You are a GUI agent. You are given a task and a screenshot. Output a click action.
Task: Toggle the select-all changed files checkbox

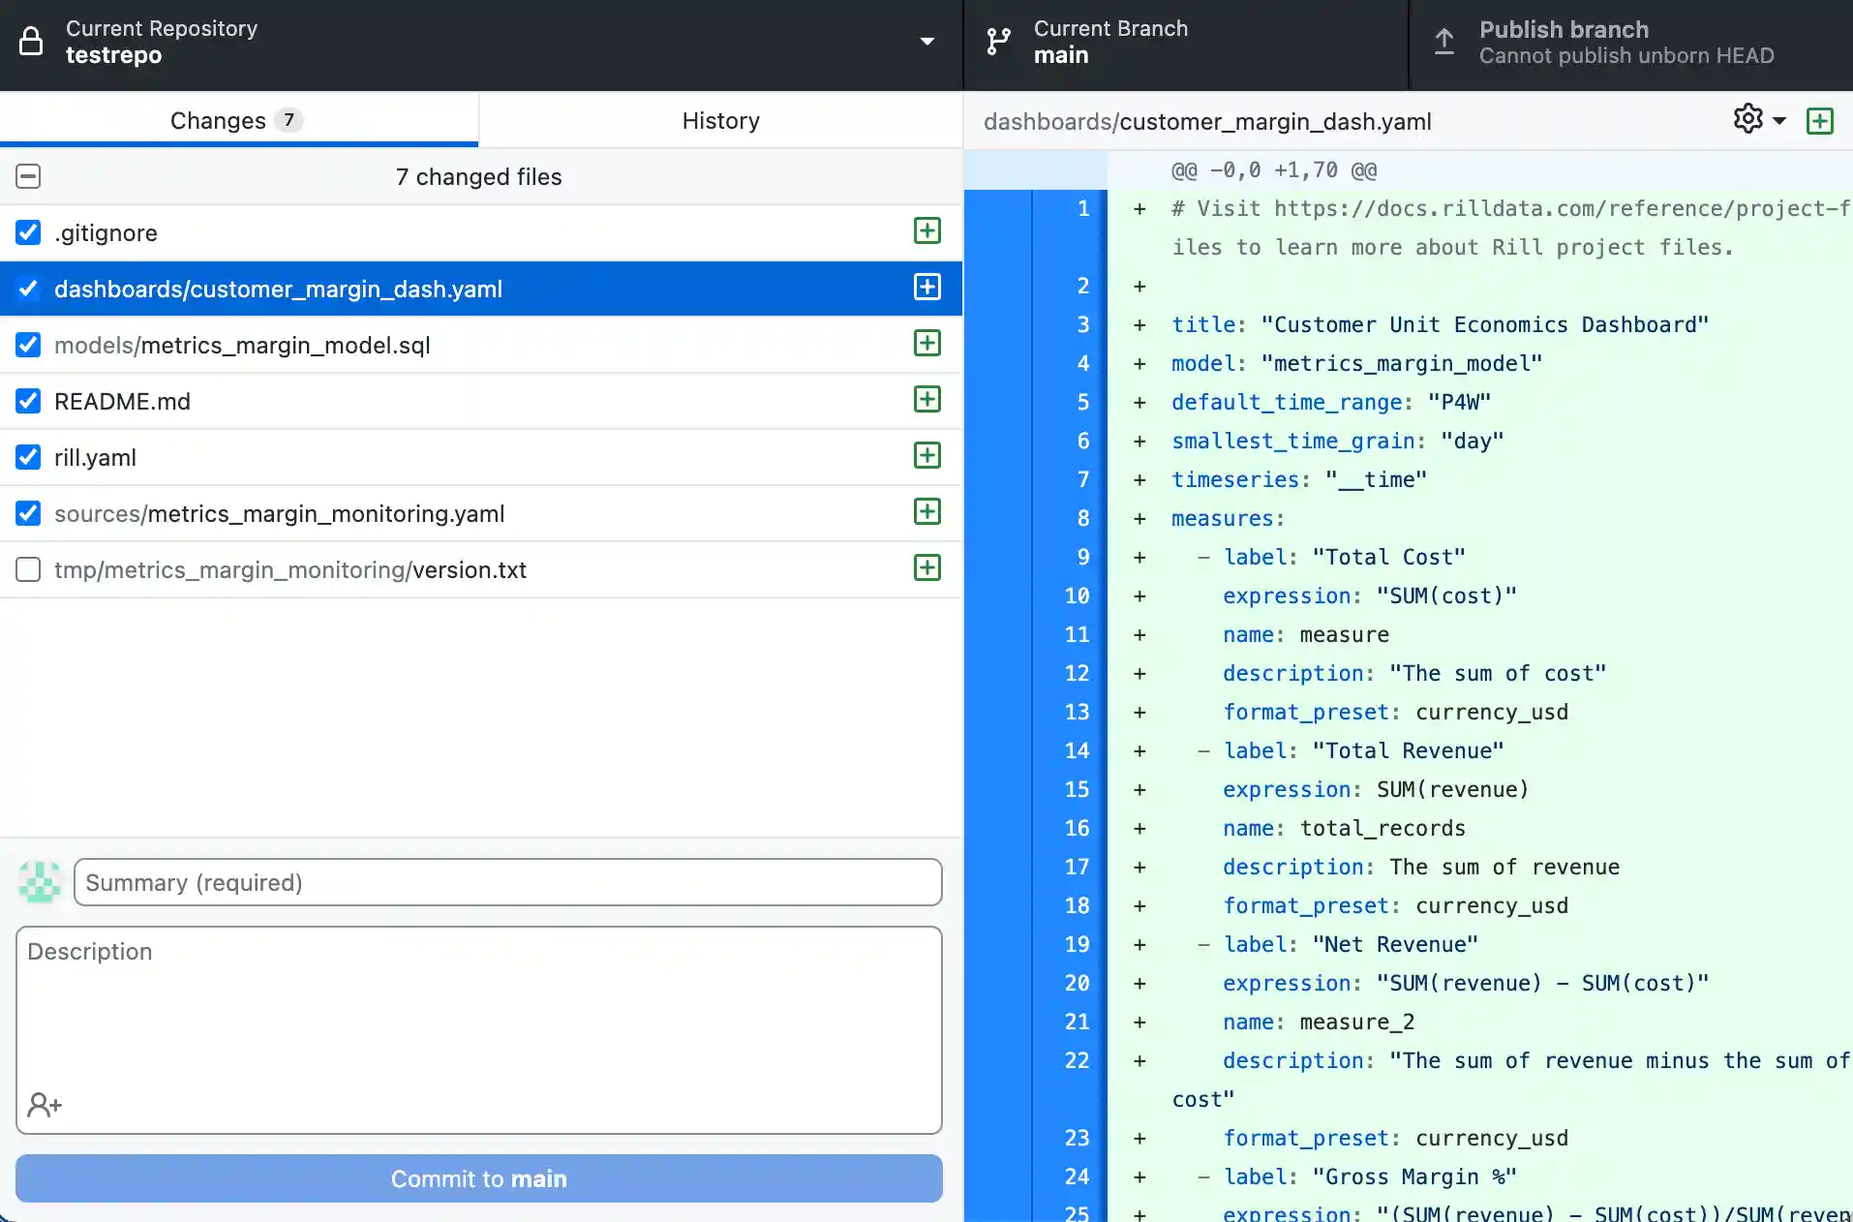[28, 176]
